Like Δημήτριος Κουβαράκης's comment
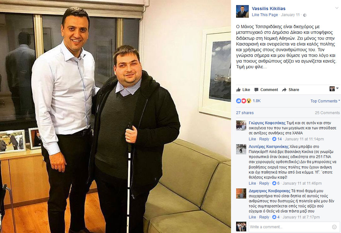The width and height of the screenshot is (341, 233). [252, 217]
